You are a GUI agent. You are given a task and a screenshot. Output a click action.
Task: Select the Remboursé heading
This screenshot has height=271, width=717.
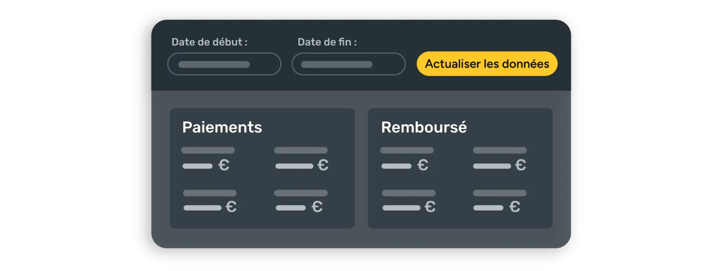tap(424, 127)
